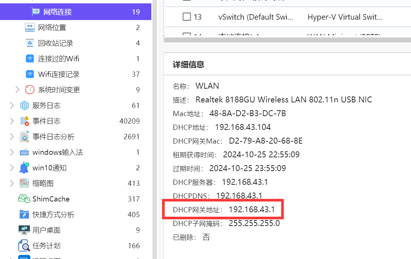Image resolution: width=411 pixels, height=259 pixels.
Task: Click lease time 2024-10-25 22:55:09
Action: point(262,154)
